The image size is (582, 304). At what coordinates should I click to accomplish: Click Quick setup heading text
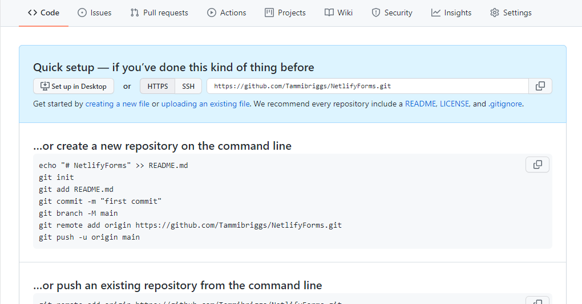(x=173, y=67)
